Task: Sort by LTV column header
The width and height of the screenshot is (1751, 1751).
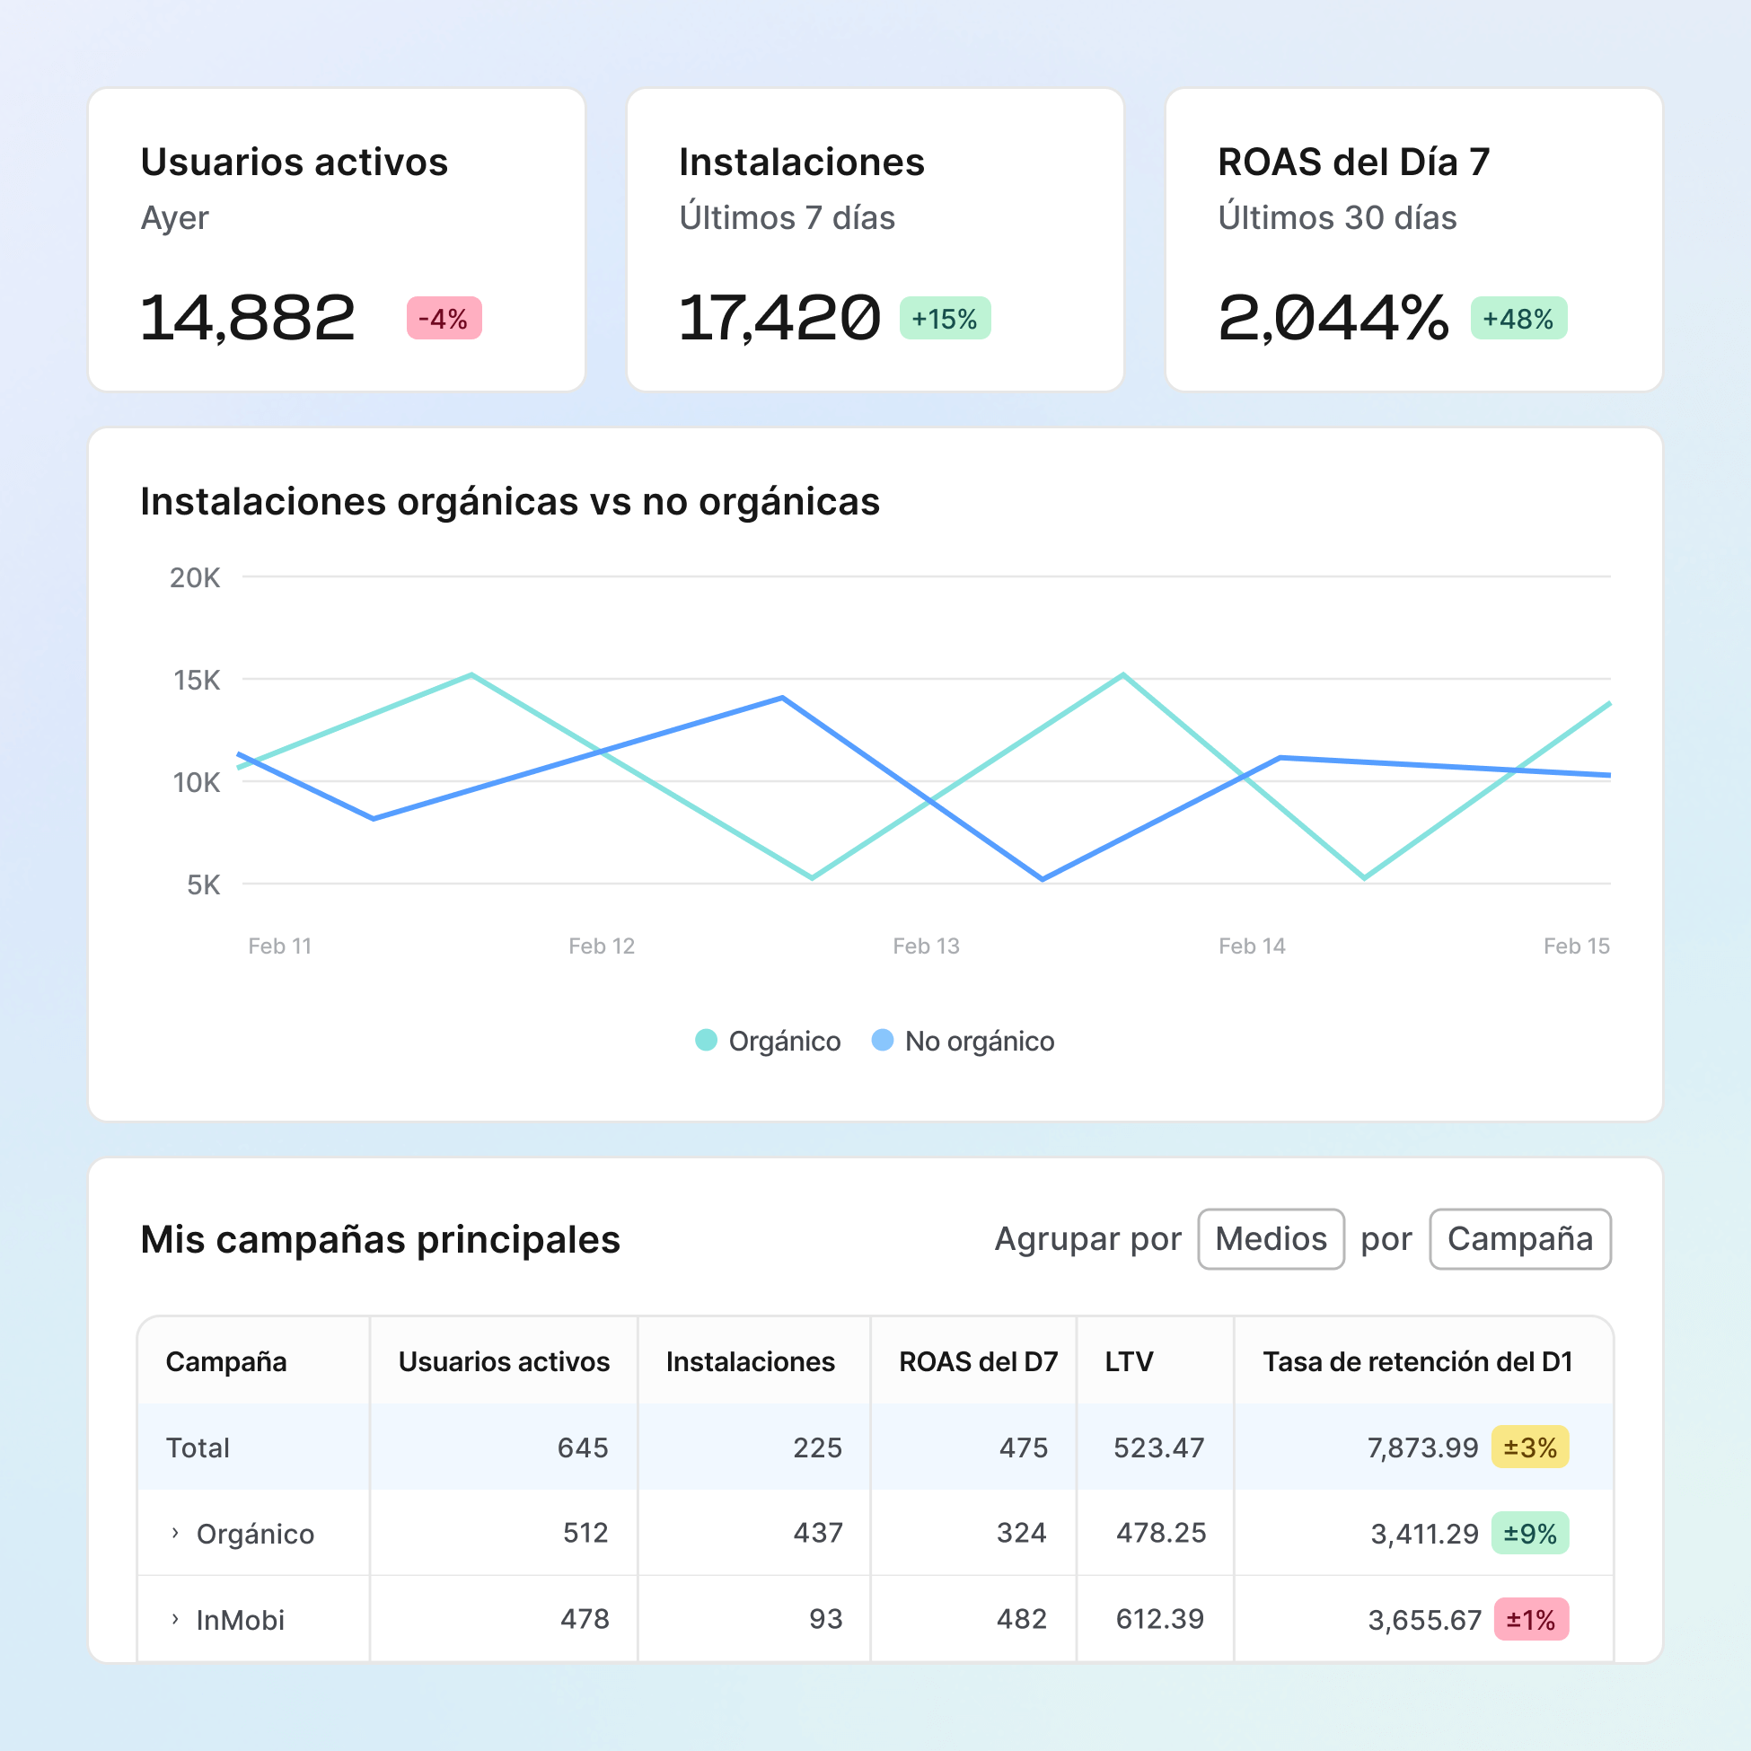Action: point(1129,1361)
